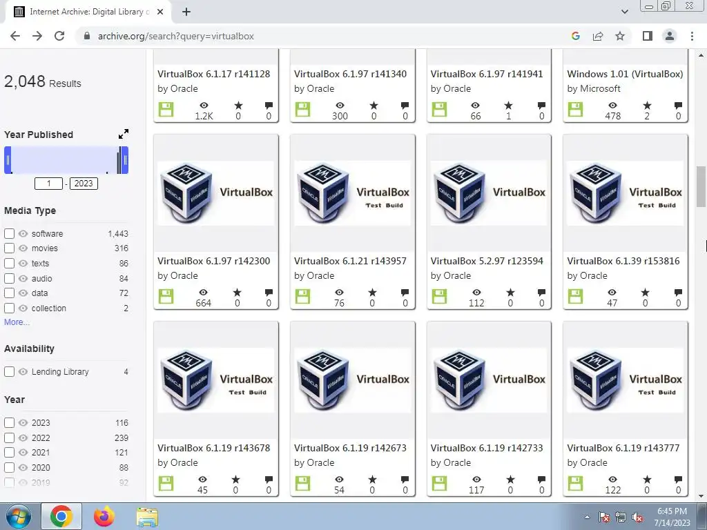Click favorites star on VirtualBox 6.1.97 r141941
This screenshot has height=530, width=707.
(x=509, y=106)
